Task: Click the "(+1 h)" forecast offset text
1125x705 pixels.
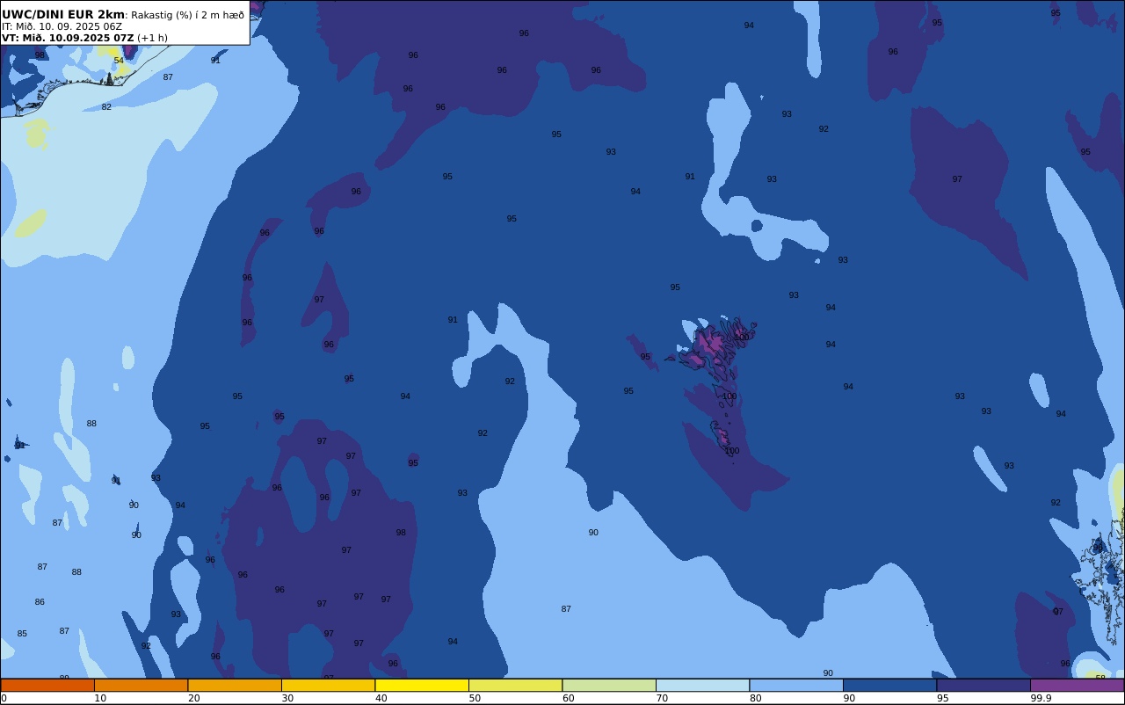Action: [x=152, y=38]
